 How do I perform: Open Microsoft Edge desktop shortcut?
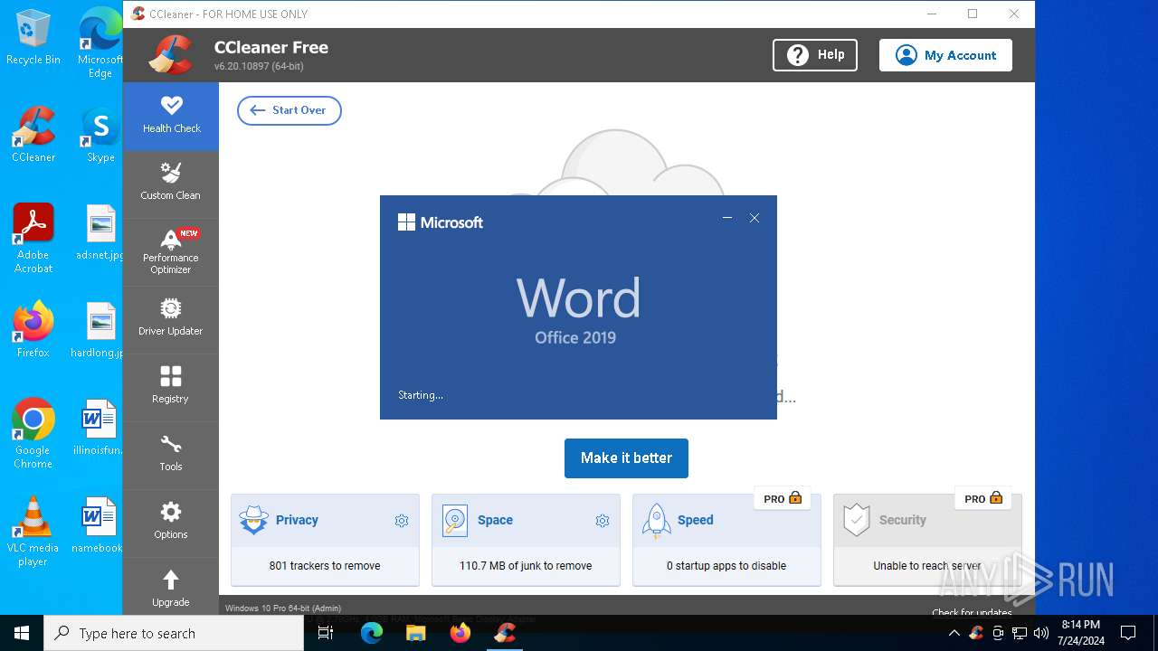(x=100, y=42)
